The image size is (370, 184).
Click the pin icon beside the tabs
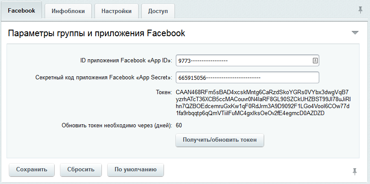360,10
